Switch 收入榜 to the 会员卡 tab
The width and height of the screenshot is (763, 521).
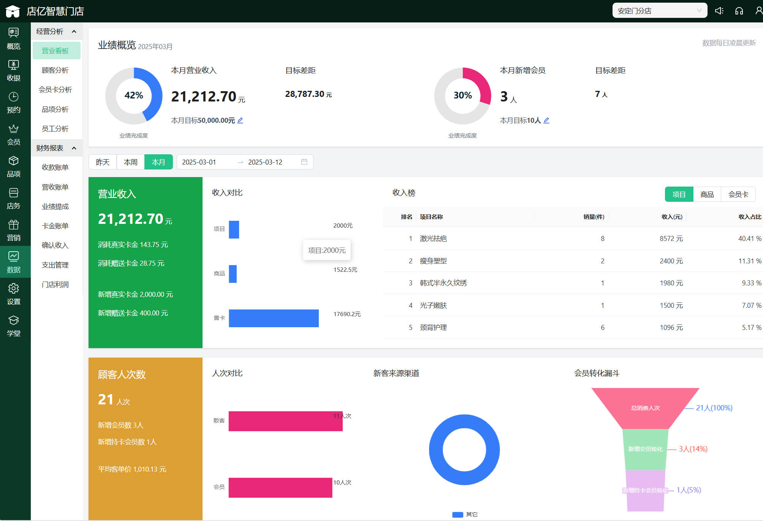point(738,195)
